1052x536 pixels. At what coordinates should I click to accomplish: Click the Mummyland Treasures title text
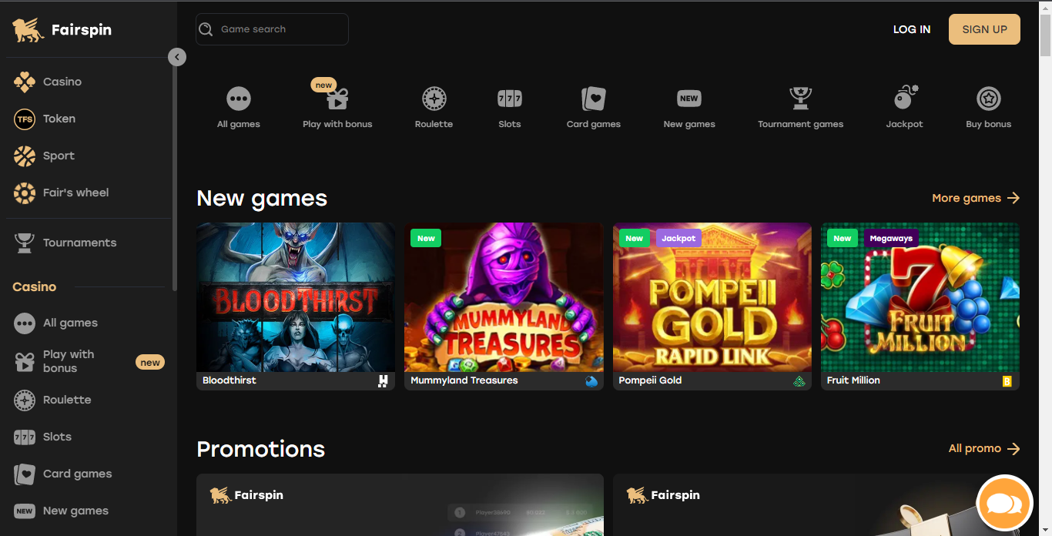coord(464,380)
